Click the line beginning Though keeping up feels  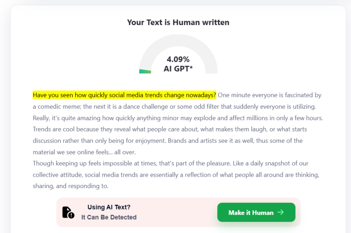click(x=170, y=163)
